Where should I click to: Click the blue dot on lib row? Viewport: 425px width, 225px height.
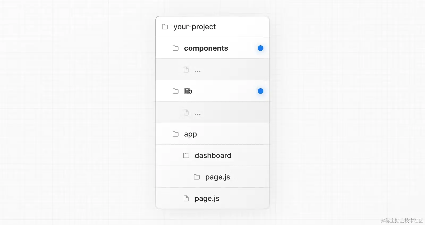pyautogui.click(x=261, y=91)
